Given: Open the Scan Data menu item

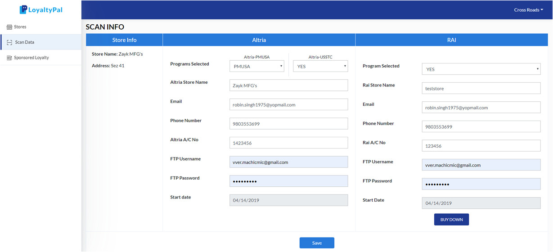Looking at the screenshot, I should click(40, 42).
